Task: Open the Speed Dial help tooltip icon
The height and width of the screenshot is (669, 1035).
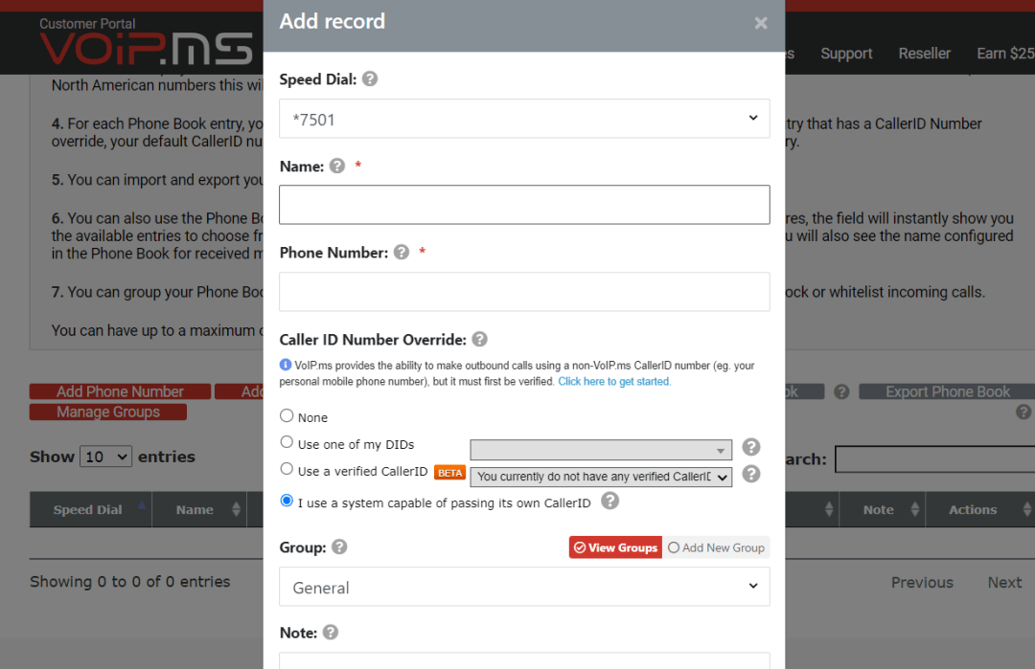Action: click(x=370, y=78)
